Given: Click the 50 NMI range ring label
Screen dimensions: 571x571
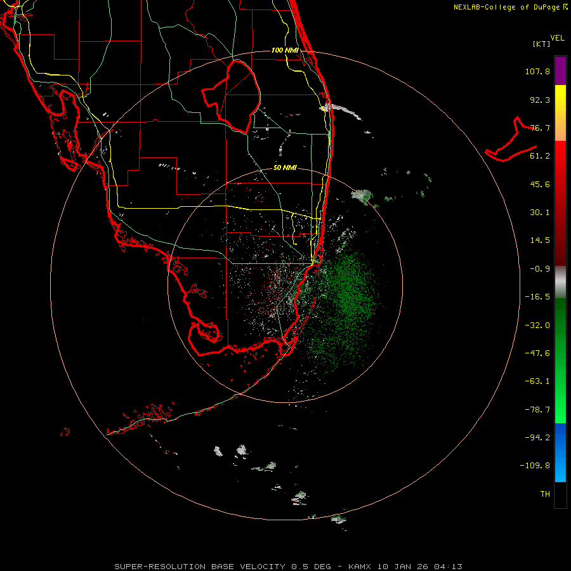Looking at the screenshot, I should [x=285, y=168].
